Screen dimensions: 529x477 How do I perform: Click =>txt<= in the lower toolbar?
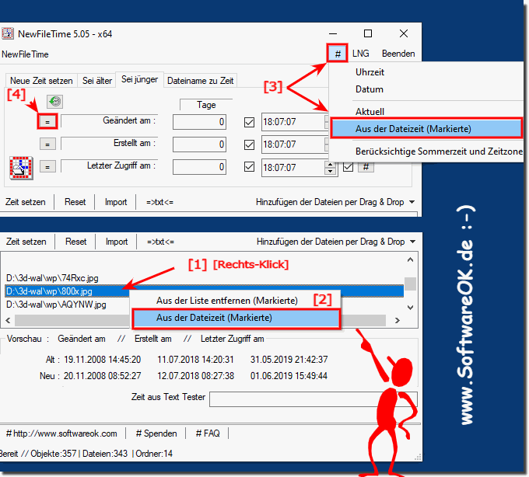tap(160, 242)
